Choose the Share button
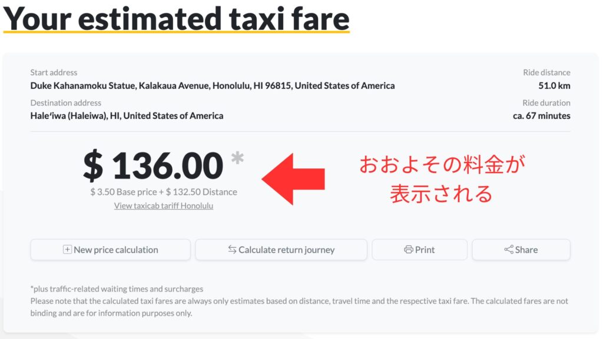The height and width of the screenshot is (339, 603). [521, 250]
